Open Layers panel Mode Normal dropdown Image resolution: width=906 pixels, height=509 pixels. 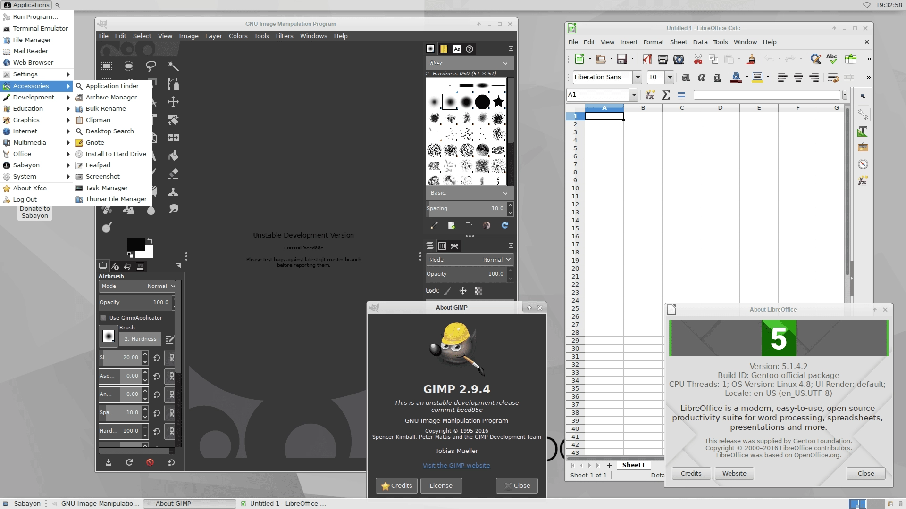point(470,260)
